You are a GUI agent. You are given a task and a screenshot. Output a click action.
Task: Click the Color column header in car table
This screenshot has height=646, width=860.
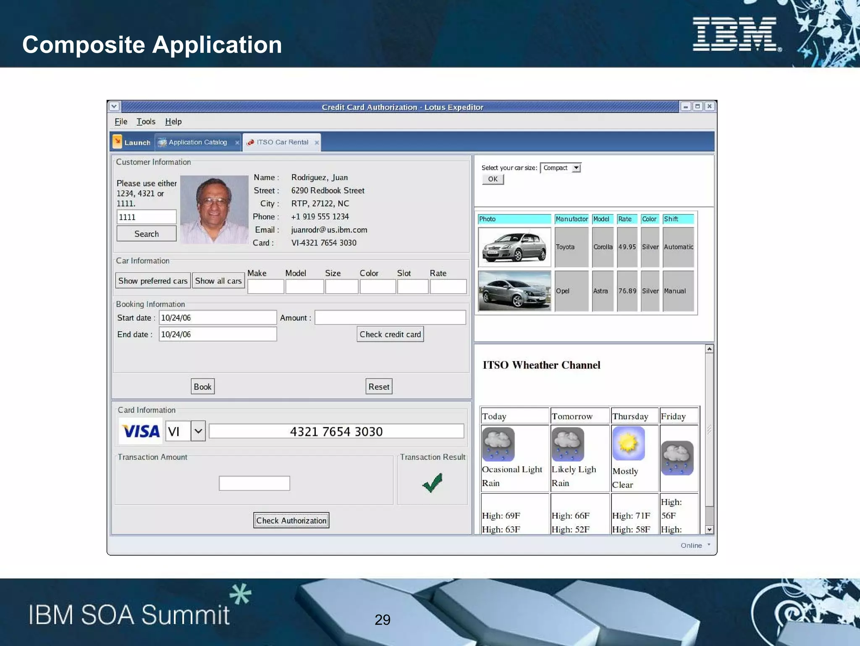(x=650, y=219)
